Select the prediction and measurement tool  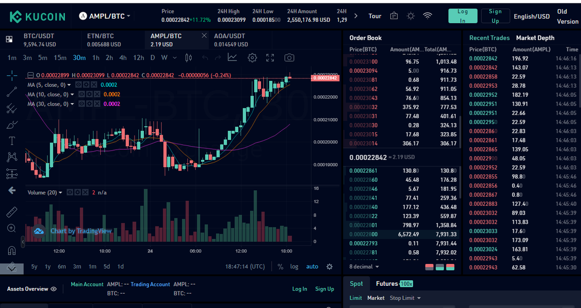(12, 173)
